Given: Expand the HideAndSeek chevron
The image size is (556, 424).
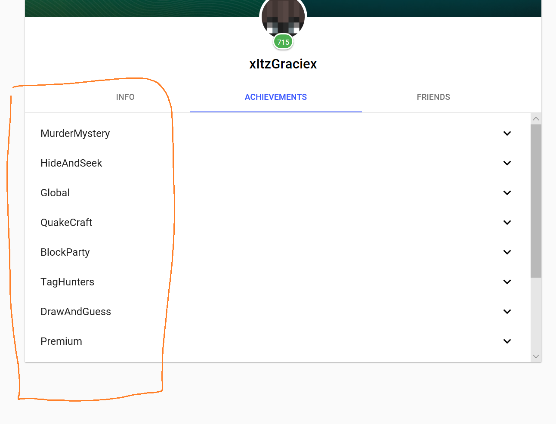Looking at the screenshot, I should [507, 163].
